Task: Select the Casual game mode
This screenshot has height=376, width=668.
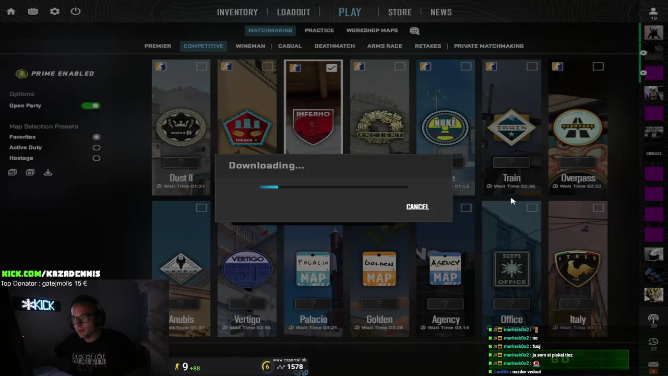Action: pos(290,46)
